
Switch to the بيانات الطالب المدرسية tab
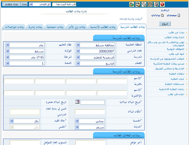click(x=132, y=27)
